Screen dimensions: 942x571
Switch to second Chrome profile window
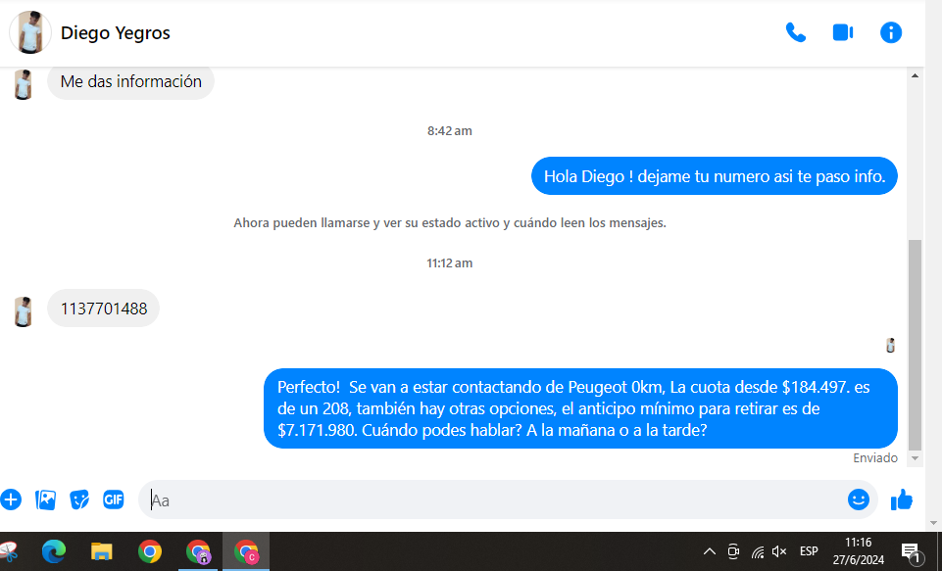click(x=198, y=551)
